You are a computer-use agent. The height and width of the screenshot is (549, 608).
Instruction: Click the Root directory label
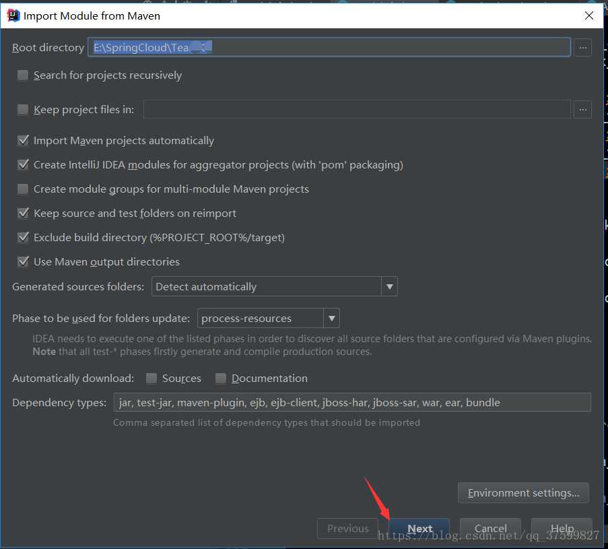(x=48, y=48)
